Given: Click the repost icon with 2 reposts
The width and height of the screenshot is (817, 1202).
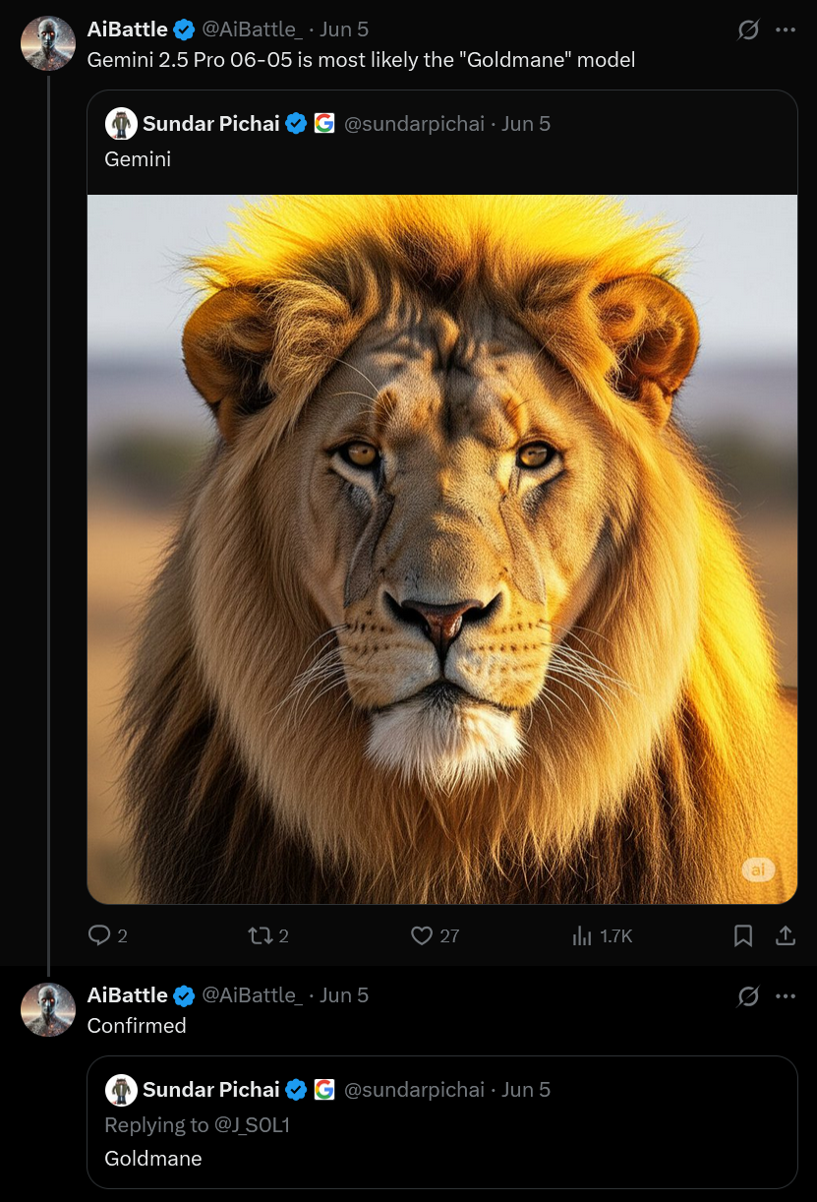Looking at the screenshot, I should coord(261,935).
